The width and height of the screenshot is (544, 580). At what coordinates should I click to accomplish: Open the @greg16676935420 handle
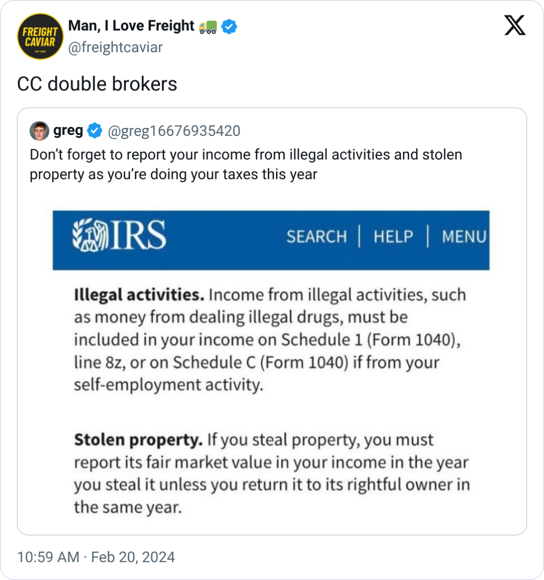point(174,131)
